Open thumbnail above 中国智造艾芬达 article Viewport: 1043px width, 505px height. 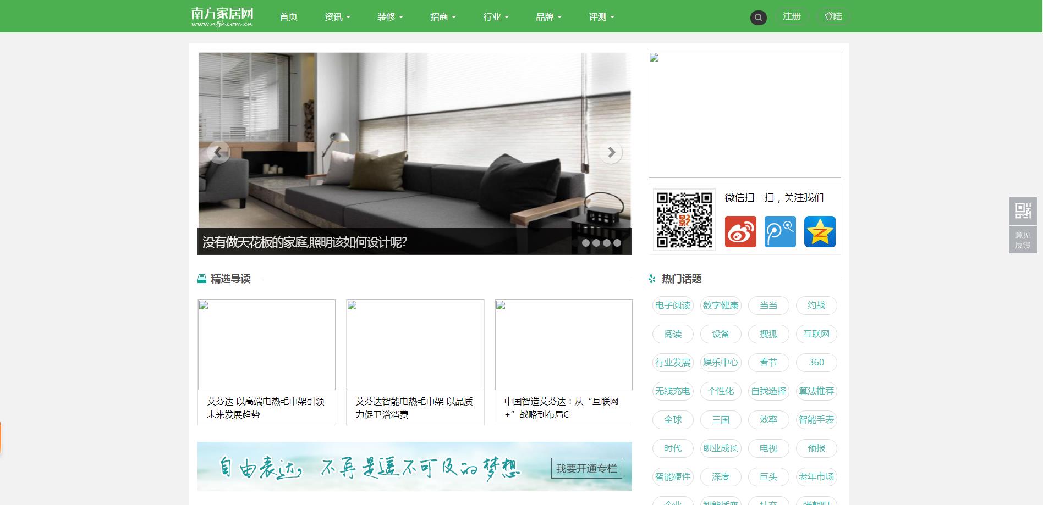564,345
